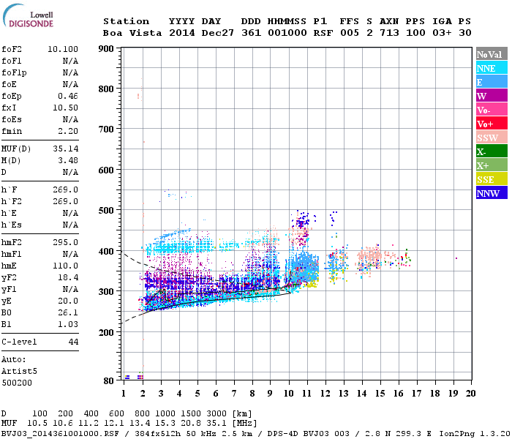Click the IGA value 03+

[x=442, y=33]
